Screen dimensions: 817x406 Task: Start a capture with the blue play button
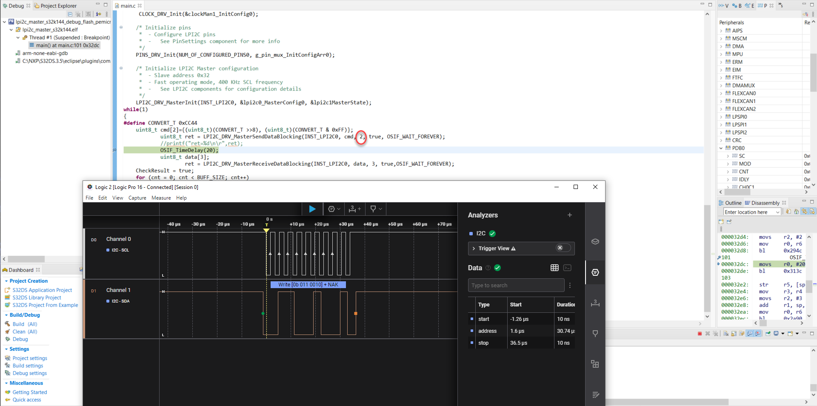[x=313, y=209]
